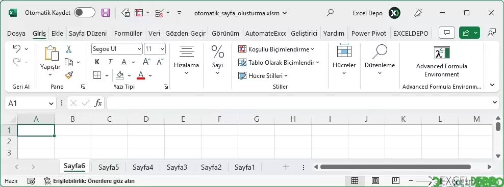Open the EXCELDEPO tab

click(x=411, y=34)
